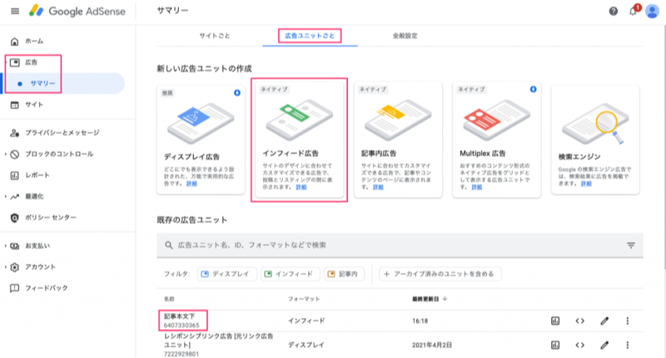Viewport: 666px width, 358px height.
Task: Open 詳細 link in ディスプレイ広告 card
Action: [x=191, y=184]
